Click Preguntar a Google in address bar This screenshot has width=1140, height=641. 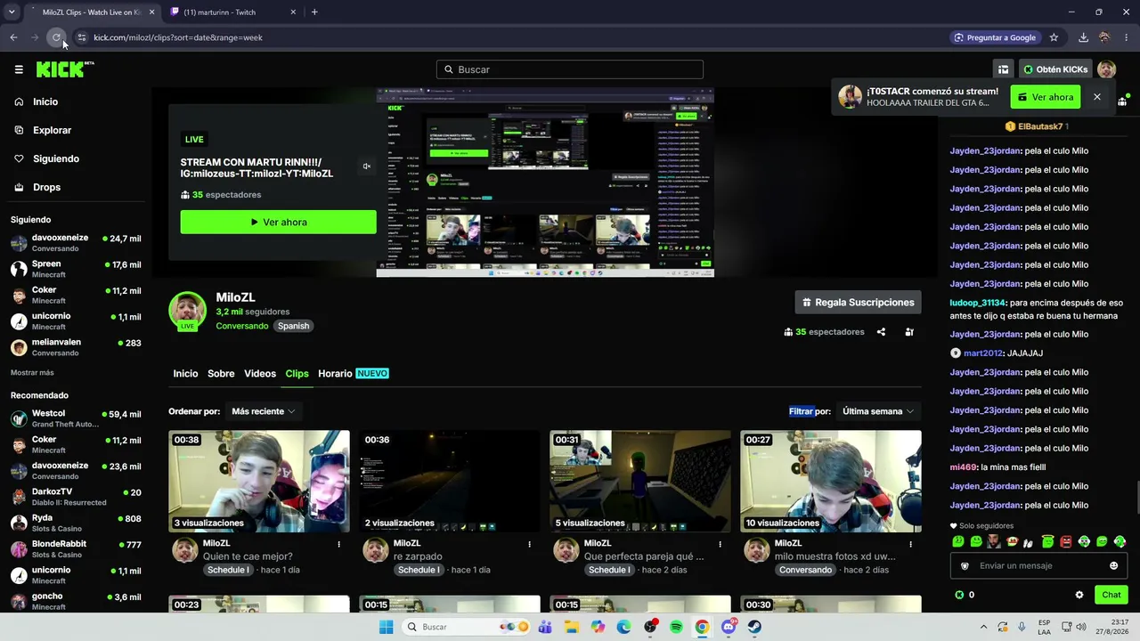click(x=995, y=37)
